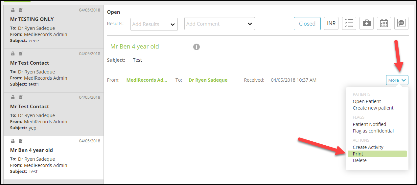Click the info icon beside Mr Ben
The width and height of the screenshot is (417, 185).
click(197, 47)
